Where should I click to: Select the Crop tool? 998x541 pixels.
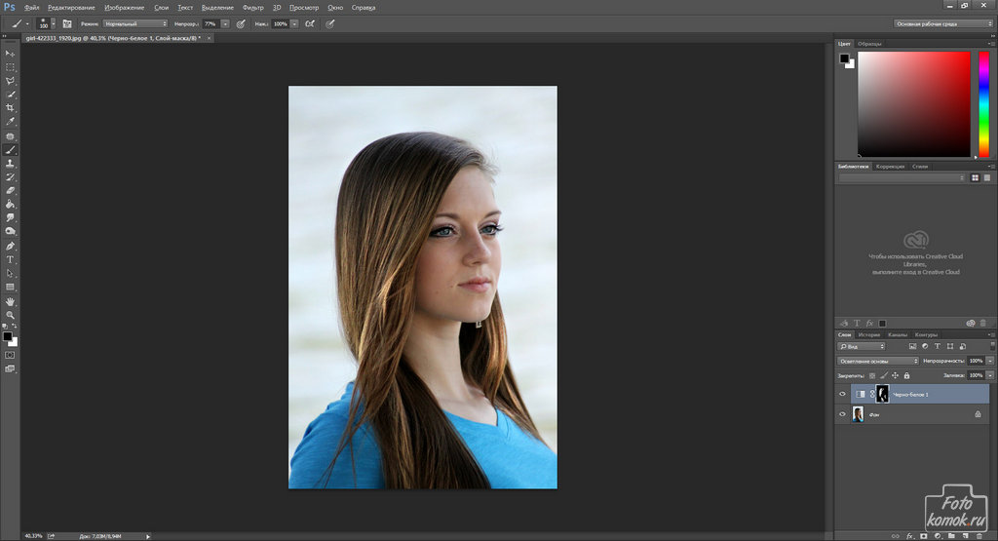point(10,107)
